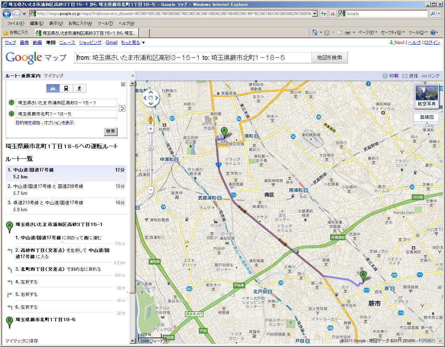This screenshot has width=445, height=347.
Task: Click the destination address B input field
Action: 66,114
